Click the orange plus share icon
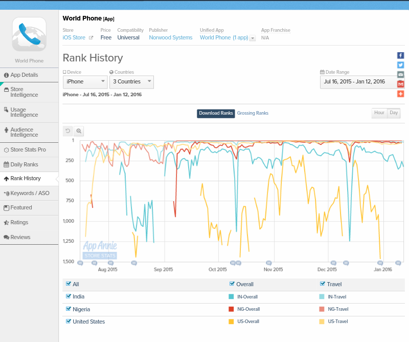Image resolution: width=409 pixels, height=342 pixels. click(x=401, y=94)
